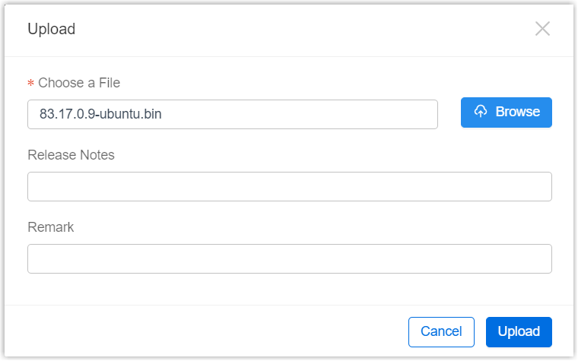The width and height of the screenshot is (578, 361).
Task: Click the "Upload" dialog title
Action: (x=51, y=30)
